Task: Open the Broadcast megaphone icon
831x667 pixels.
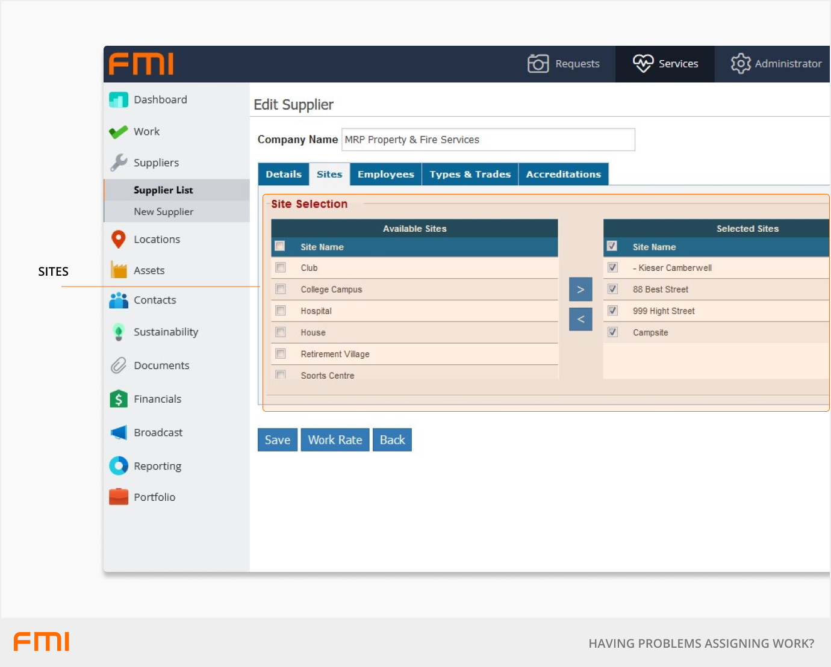Action: pos(119,433)
